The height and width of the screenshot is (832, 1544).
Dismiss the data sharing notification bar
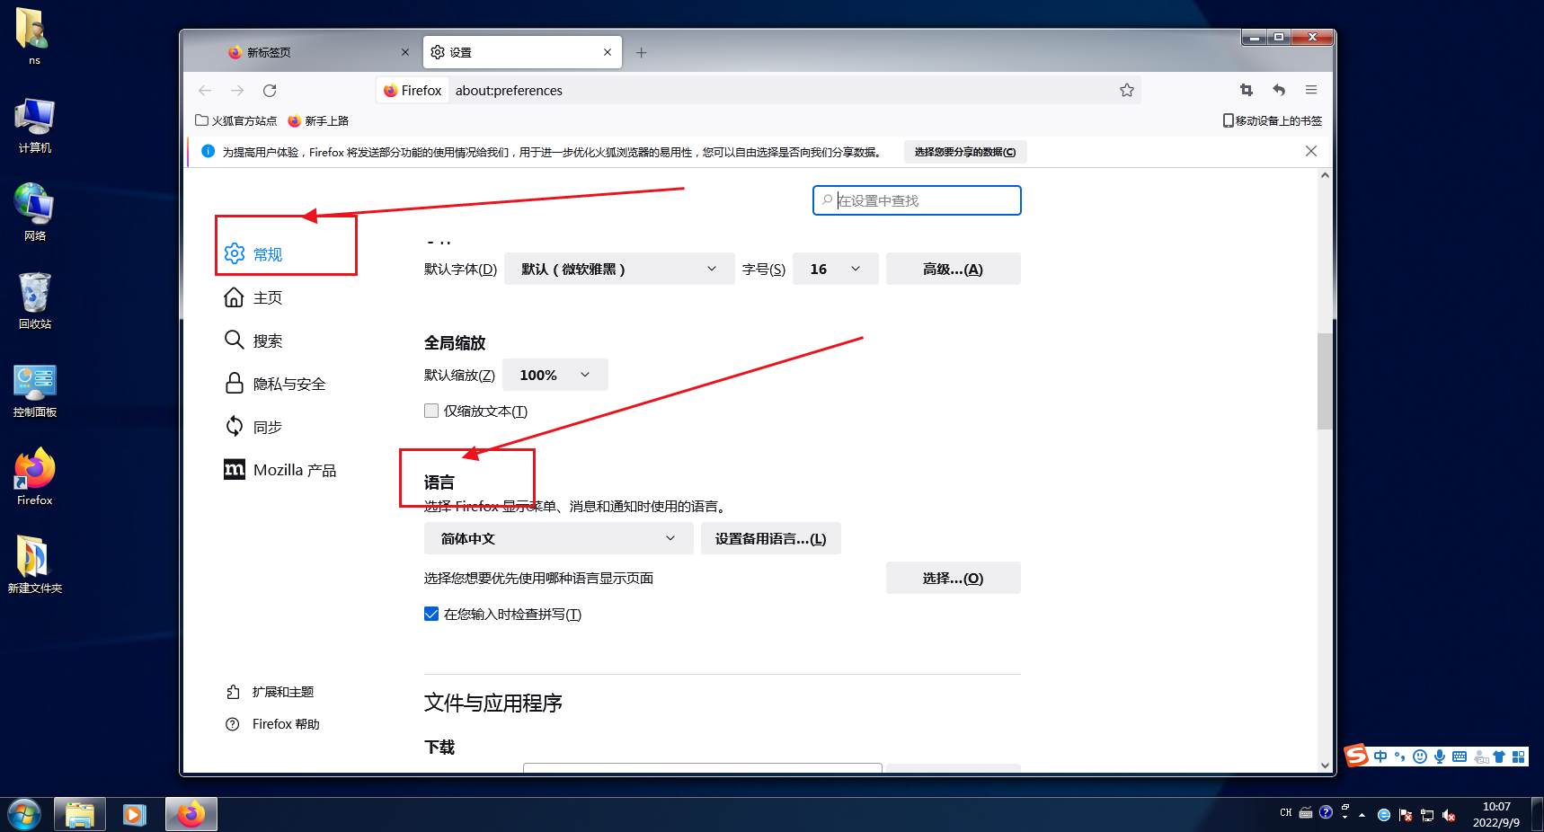[x=1311, y=151]
